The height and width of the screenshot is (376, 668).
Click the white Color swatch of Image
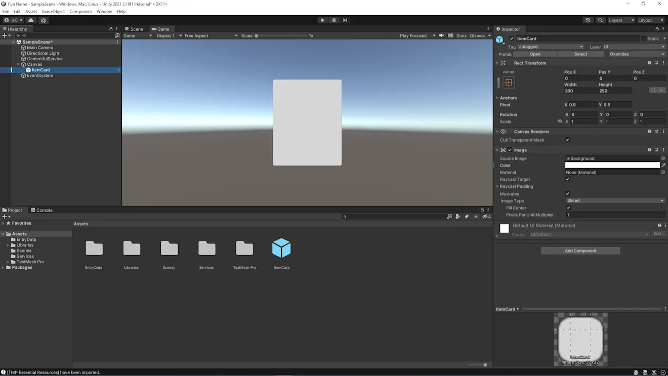(x=612, y=165)
